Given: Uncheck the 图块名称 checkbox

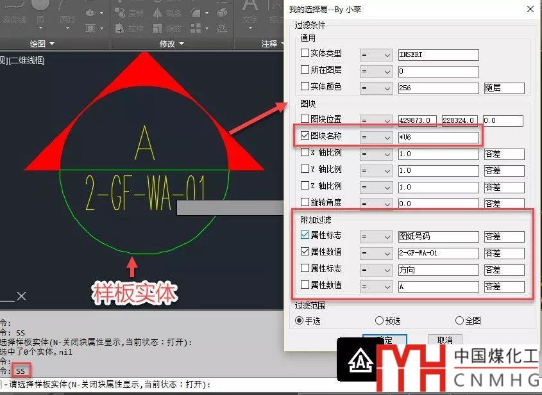Looking at the screenshot, I should coord(305,135).
